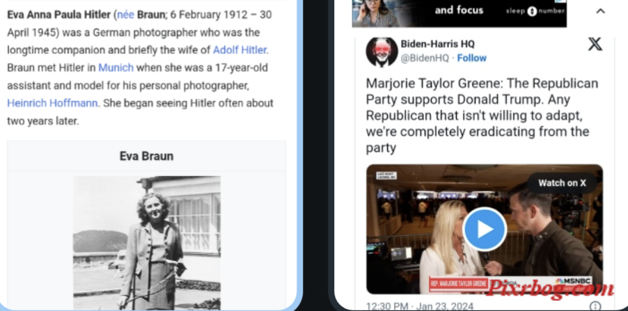Open the Eva Braun black-and-white photograph

(147, 243)
